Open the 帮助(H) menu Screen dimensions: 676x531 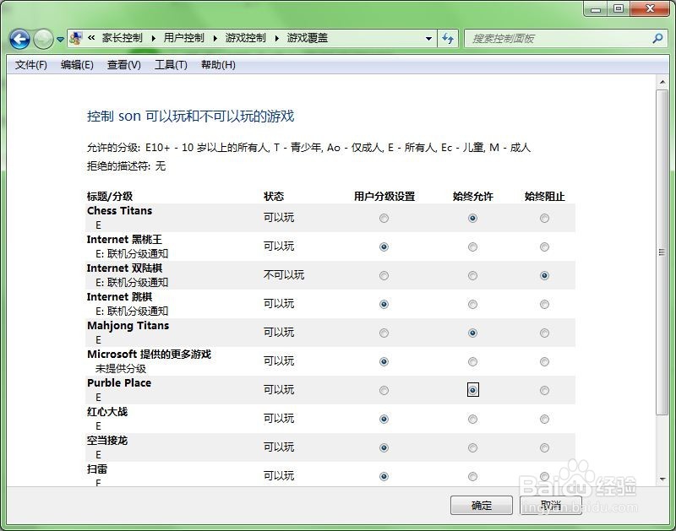pos(218,65)
